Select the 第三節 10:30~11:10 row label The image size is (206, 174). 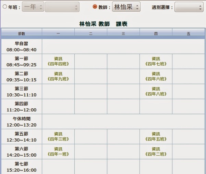tap(22, 92)
